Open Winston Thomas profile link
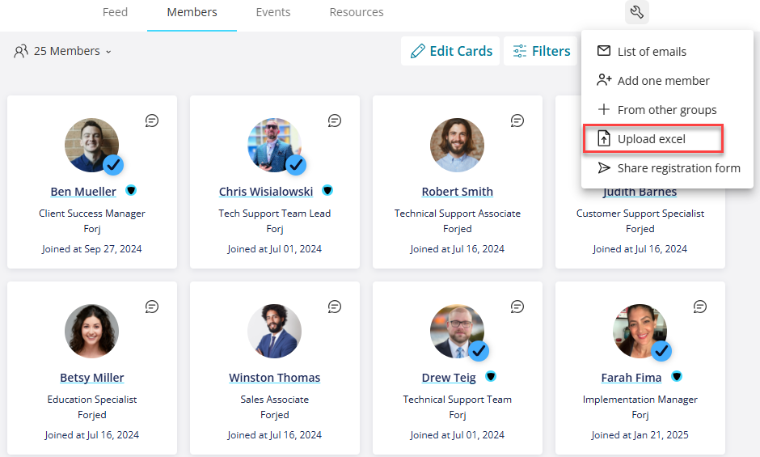This screenshot has height=457, width=760. pyautogui.click(x=274, y=378)
